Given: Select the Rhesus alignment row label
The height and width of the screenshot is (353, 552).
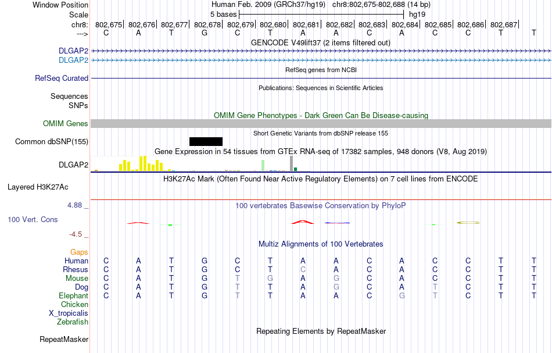Looking at the screenshot, I should 76,269.
